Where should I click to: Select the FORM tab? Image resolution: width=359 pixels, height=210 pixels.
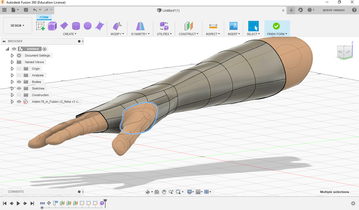click(44, 17)
